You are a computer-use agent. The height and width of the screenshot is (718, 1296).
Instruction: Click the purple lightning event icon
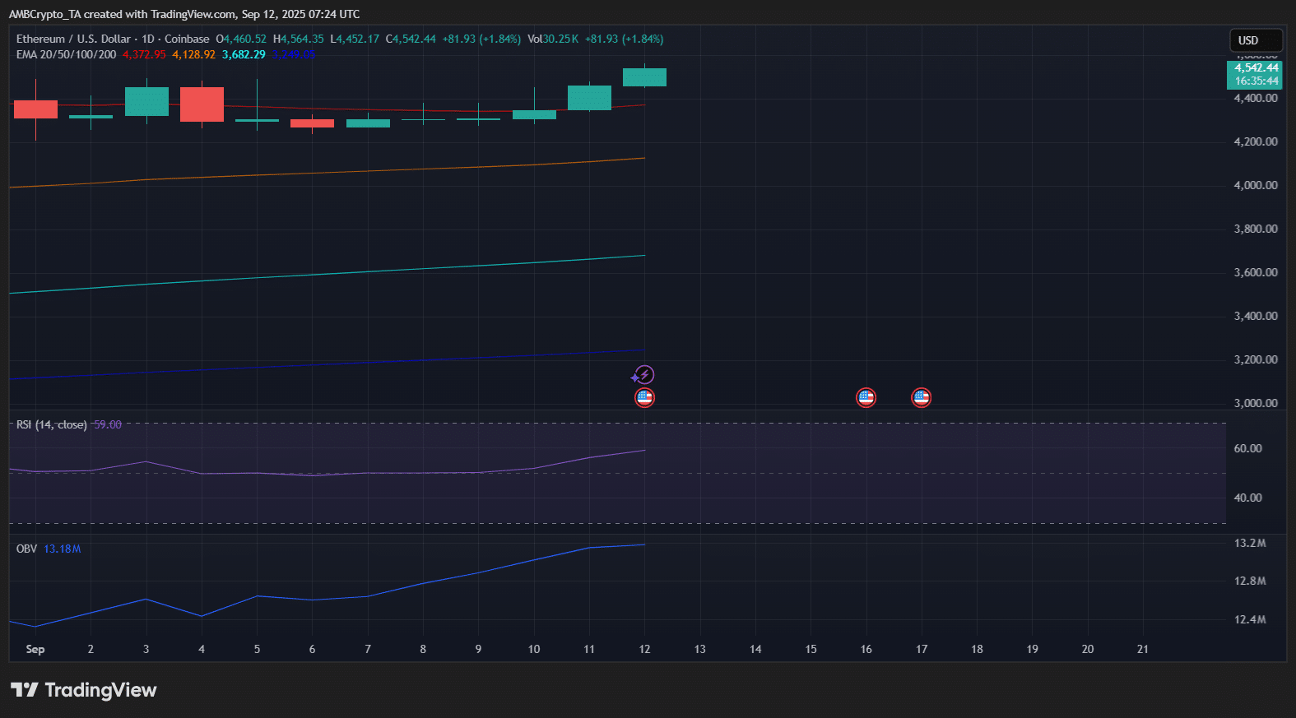pos(643,375)
